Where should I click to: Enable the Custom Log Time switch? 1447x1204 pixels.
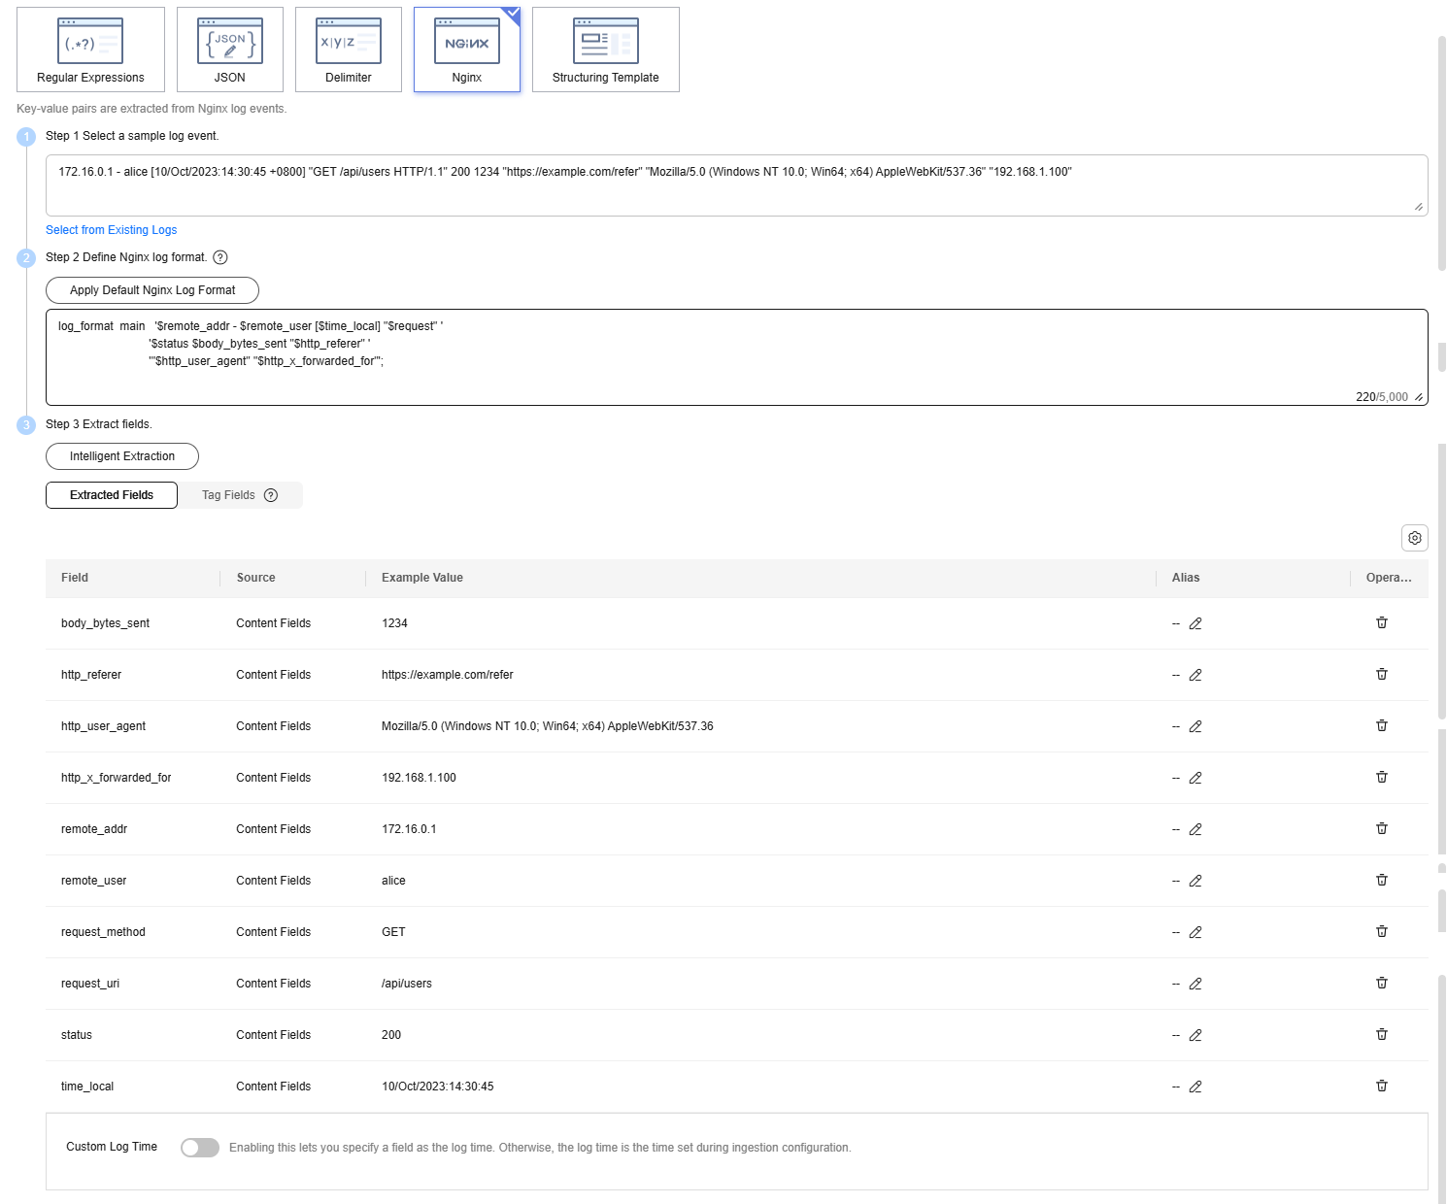click(x=200, y=1148)
